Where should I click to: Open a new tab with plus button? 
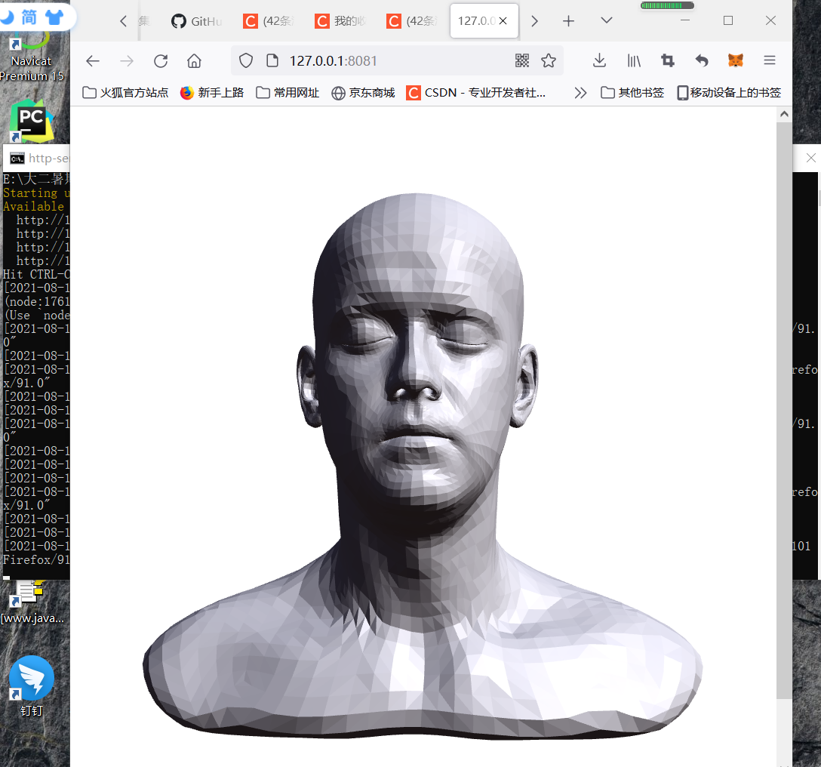coord(569,21)
